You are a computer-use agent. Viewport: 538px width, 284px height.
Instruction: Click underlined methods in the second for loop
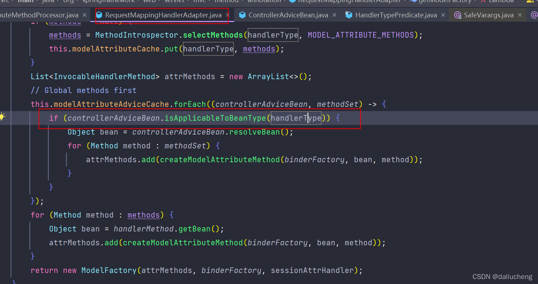pos(144,215)
